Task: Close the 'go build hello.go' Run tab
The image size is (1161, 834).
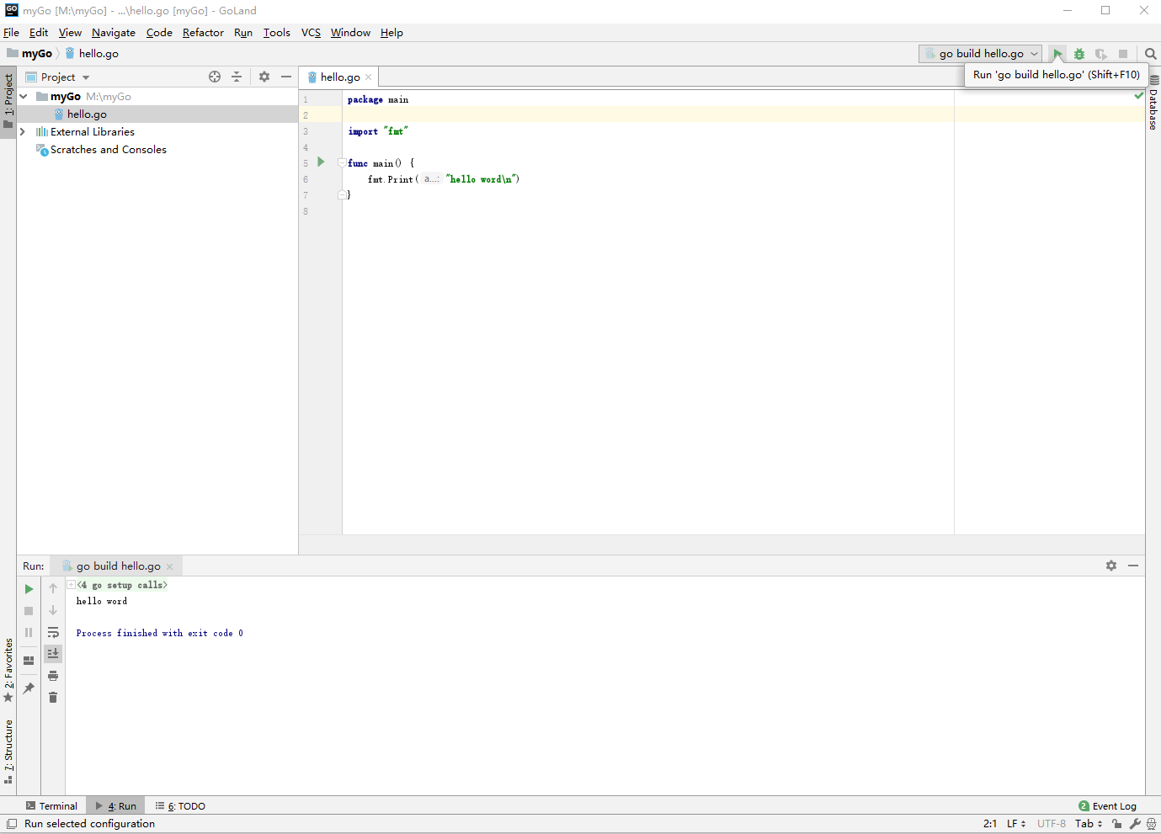Action: (170, 566)
